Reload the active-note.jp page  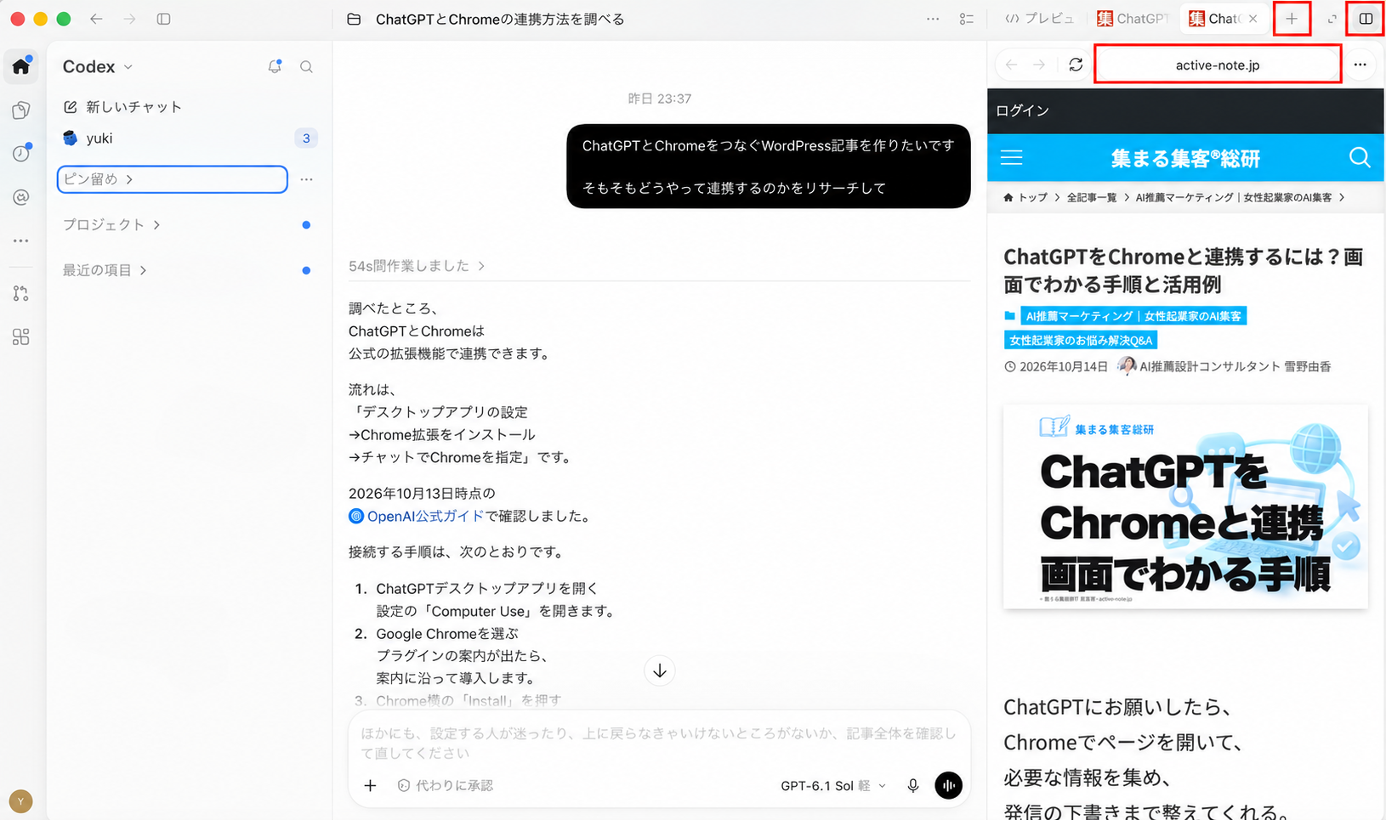pos(1076,65)
